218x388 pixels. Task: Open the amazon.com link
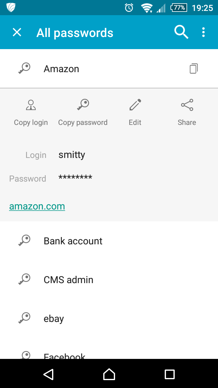coord(37,206)
